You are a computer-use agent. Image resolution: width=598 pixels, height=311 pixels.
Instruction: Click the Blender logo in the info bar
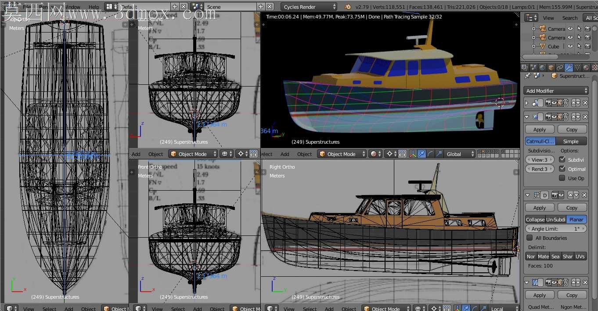[x=348, y=7]
